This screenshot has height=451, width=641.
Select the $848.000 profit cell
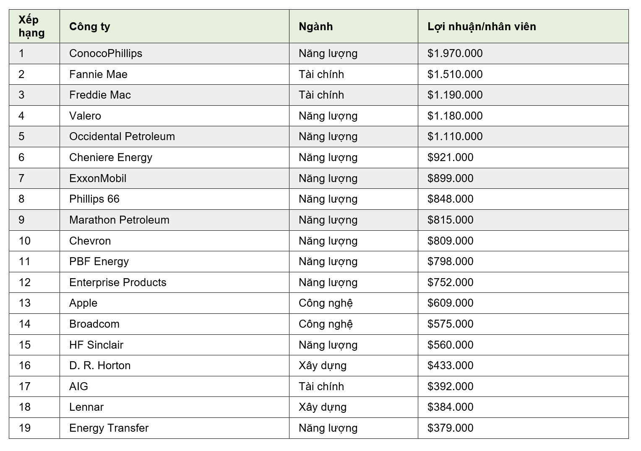(450, 199)
